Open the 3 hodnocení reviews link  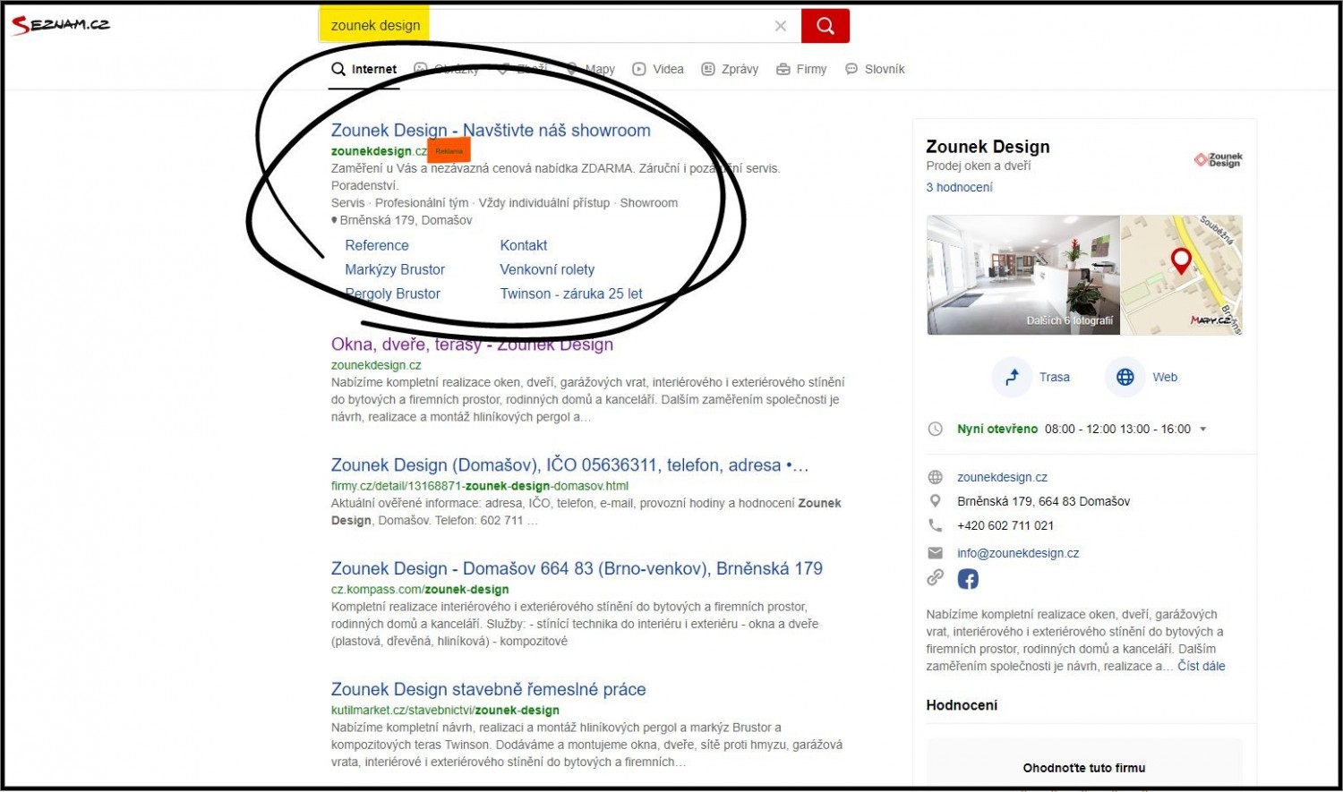(959, 187)
